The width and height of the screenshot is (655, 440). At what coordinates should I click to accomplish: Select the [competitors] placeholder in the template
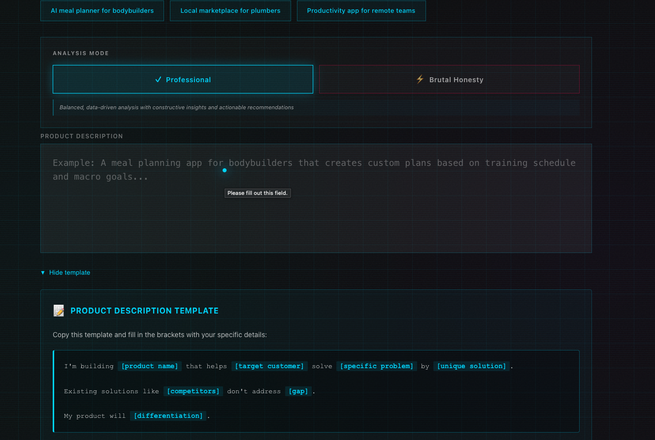click(x=193, y=391)
